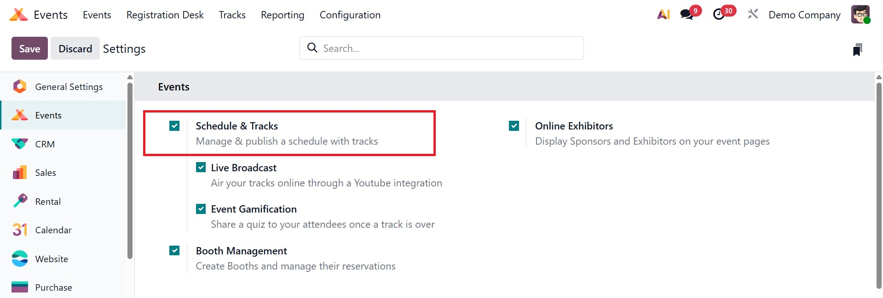Screen dimensions: 883x298
Task: Uncheck the Schedule & Tracks checkbox
Action: coord(174,126)
